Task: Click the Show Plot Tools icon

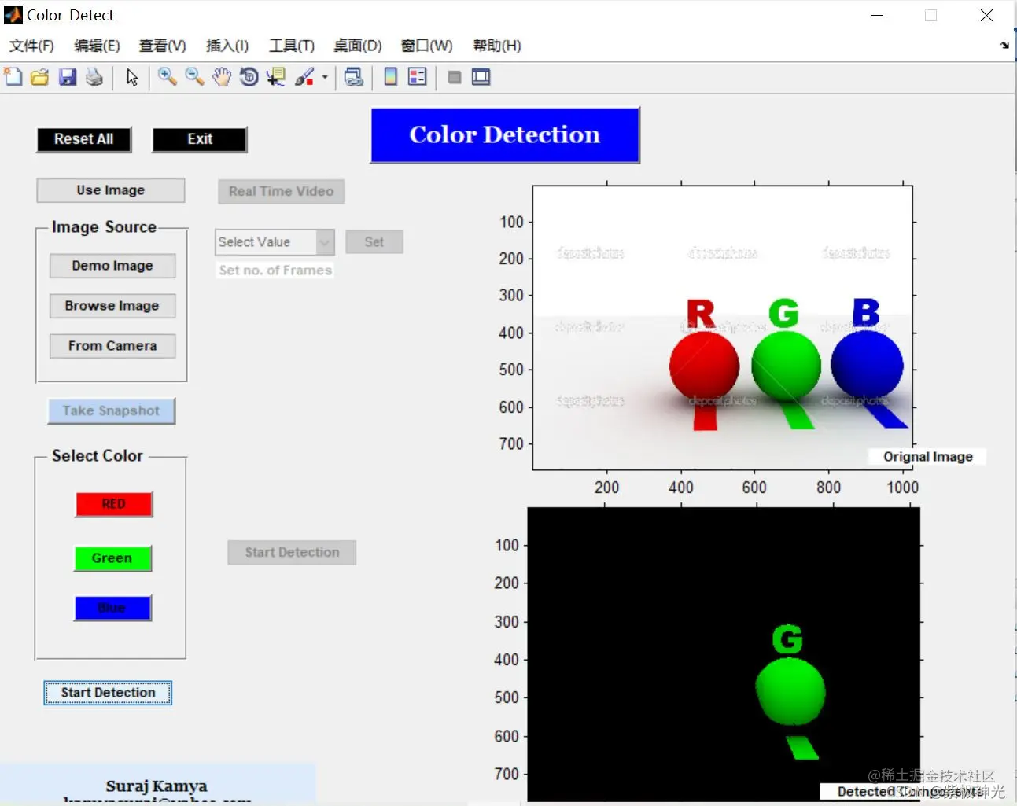Action: pos(481,77)
